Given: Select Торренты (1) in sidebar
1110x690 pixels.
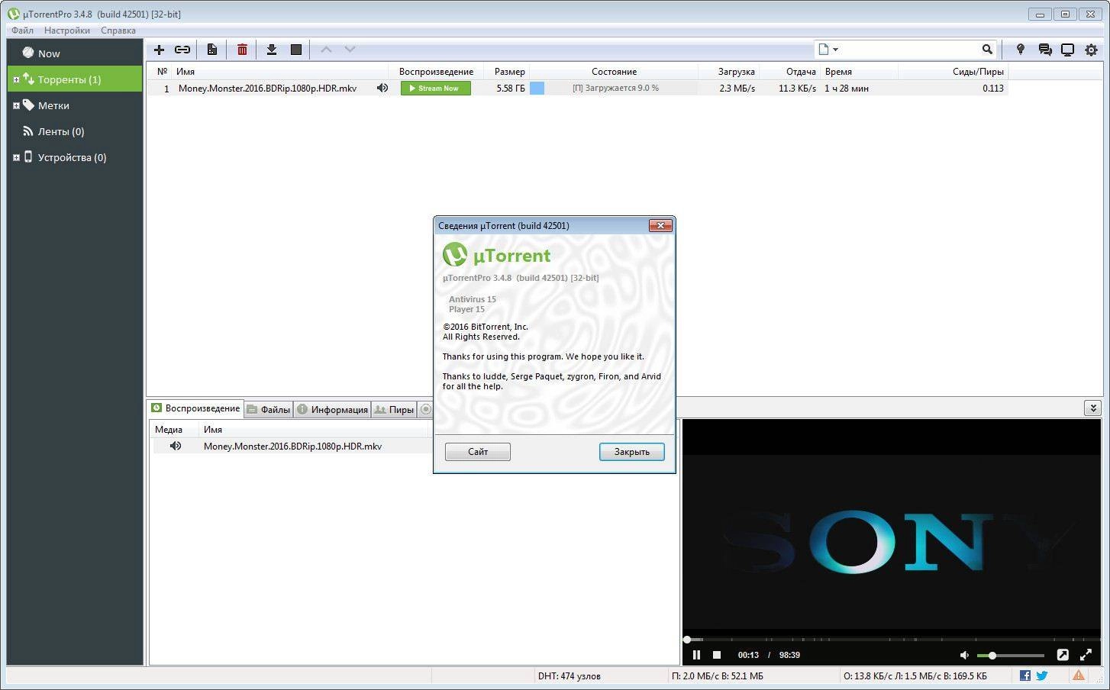Looking at the screenshot, I should (75, 79).
